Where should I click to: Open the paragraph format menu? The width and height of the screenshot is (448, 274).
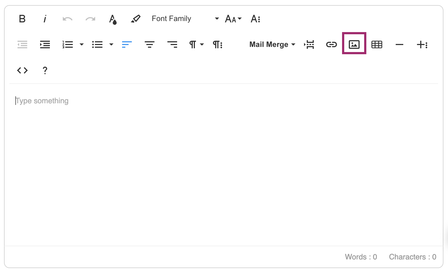coord(196,44)
